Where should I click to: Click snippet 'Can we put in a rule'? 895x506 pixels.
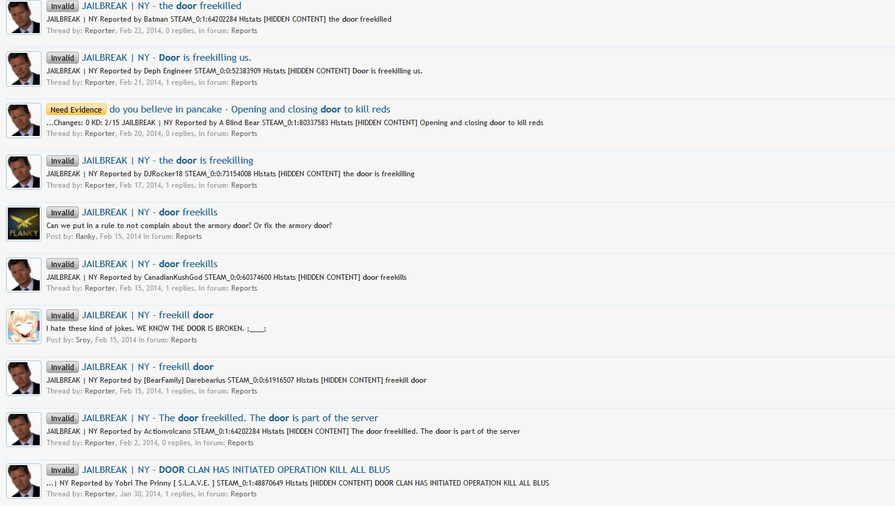pyautogui.click(x=189, y=226)
